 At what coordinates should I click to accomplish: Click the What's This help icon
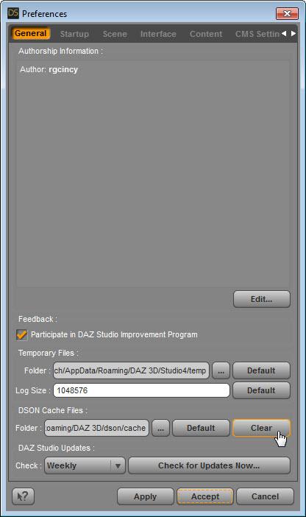click(23, 496)
